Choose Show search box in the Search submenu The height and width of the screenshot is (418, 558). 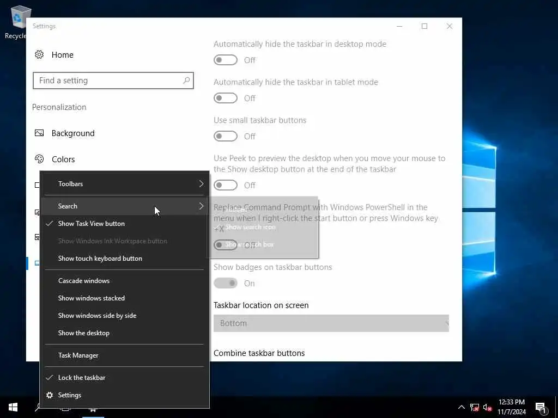click(263, 244)
